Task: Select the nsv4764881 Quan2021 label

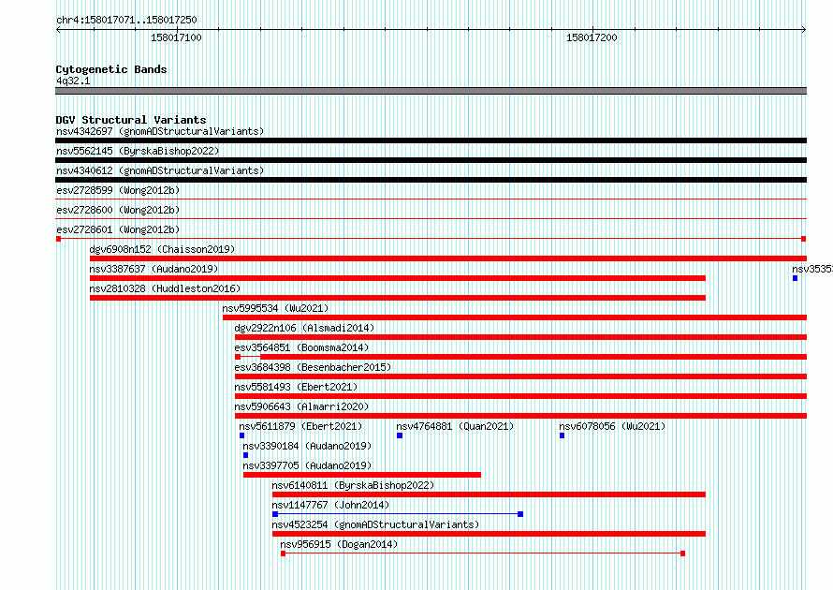Action: [x=455, y=426]
